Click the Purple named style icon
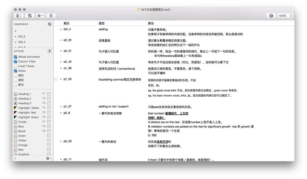Screen dimensions: 307x179 15,122
